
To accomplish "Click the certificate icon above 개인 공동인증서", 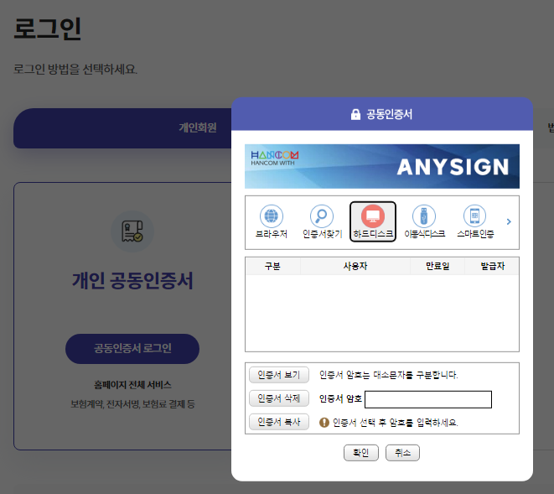I will (x=132, y=231).
